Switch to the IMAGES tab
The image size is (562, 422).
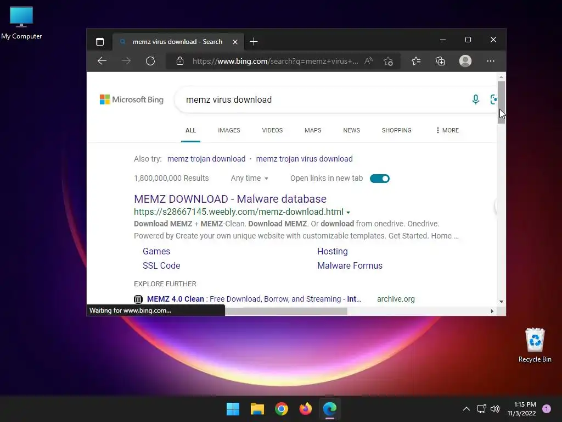coord(229,130)
